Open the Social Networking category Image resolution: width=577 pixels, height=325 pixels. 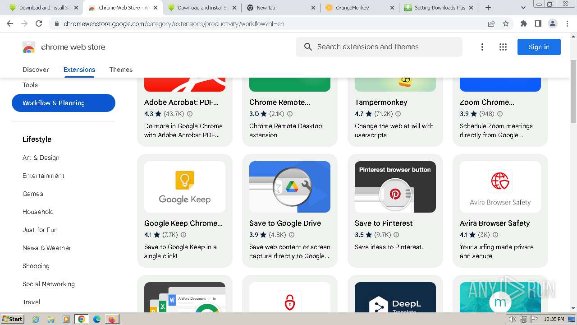point(49,284)
